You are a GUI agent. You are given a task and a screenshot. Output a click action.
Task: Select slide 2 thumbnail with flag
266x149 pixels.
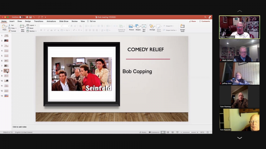6,41
